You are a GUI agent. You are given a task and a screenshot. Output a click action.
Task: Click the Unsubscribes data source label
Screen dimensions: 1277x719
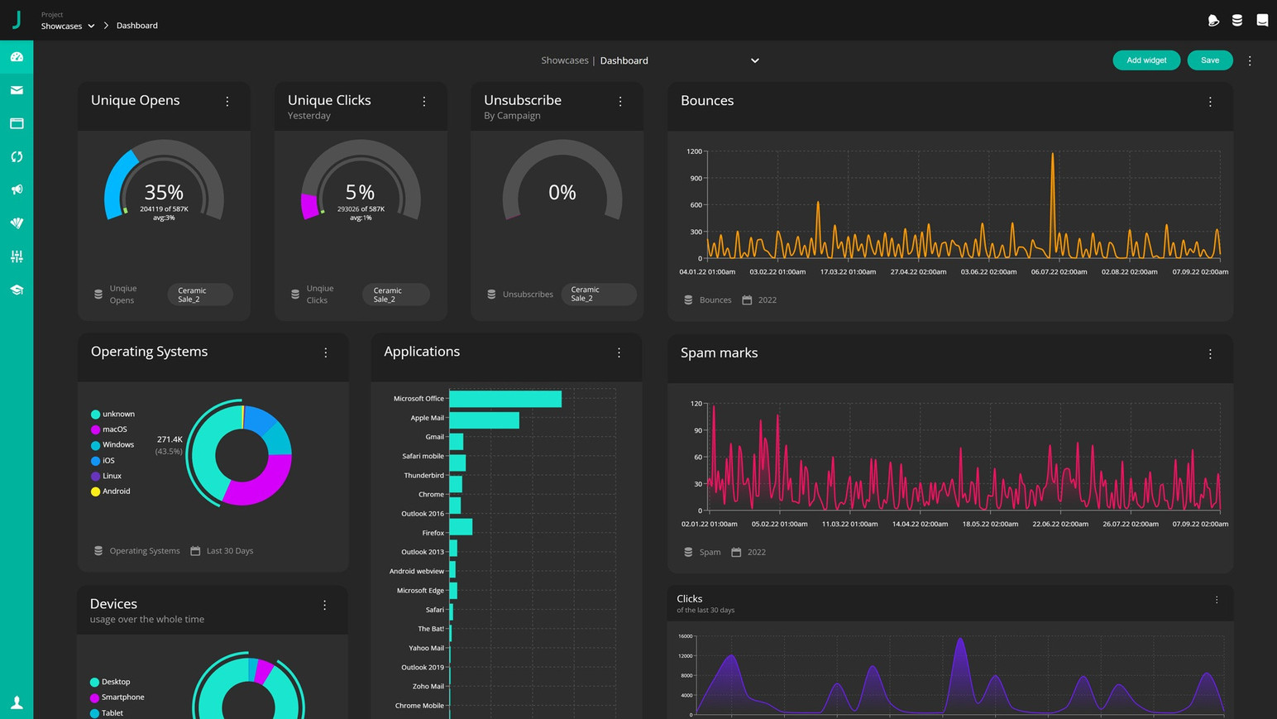[x=528, y=295]
